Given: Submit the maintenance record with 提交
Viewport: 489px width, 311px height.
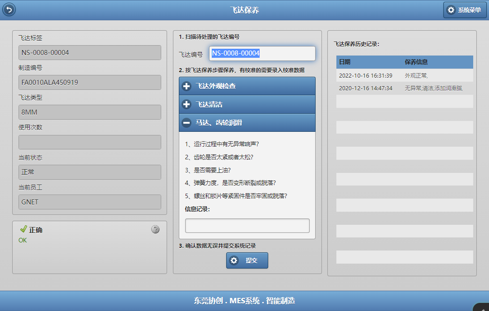Looking at the screenshot, I should pos(247,260).
